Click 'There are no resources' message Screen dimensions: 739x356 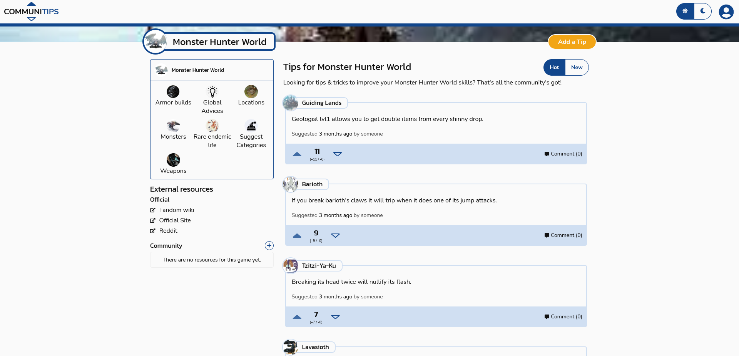pyautogui.click(x=212, y=260)
